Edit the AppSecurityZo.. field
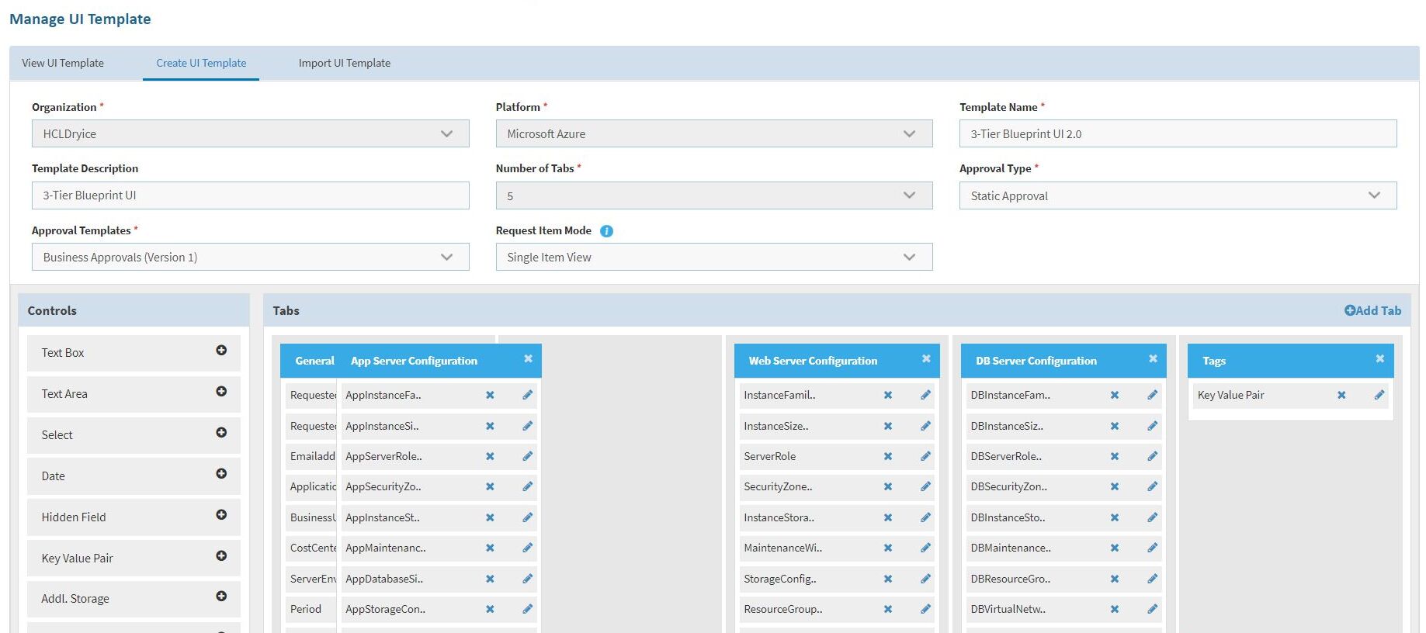The image size is (1426, 633). (528, 486)
